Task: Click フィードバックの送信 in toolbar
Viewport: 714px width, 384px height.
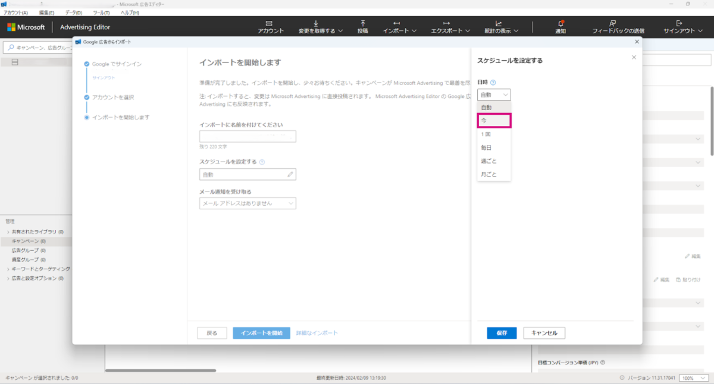Action: coord(618,27)
